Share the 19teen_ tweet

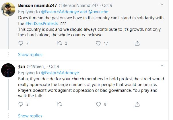[x=137, y=104]
